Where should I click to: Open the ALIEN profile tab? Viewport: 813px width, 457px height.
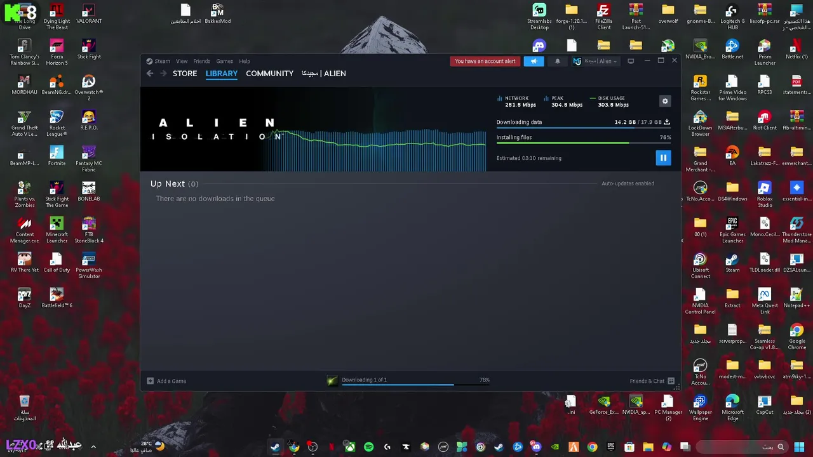tap(324, 74)
